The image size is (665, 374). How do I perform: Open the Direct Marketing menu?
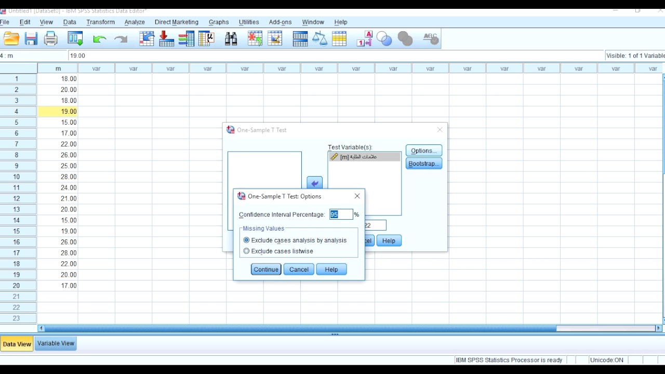click(177, 22)
